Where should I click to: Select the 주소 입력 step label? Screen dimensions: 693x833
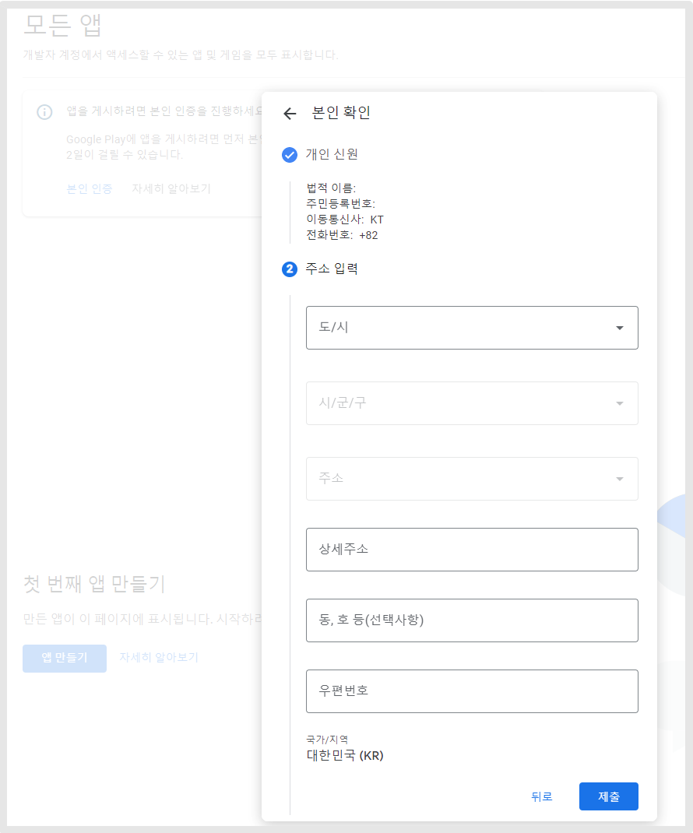point(332,269)
